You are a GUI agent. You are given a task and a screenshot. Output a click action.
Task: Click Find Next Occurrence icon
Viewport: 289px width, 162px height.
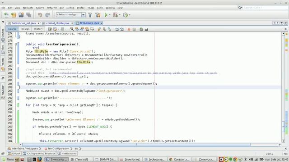[x=82, y=29]
